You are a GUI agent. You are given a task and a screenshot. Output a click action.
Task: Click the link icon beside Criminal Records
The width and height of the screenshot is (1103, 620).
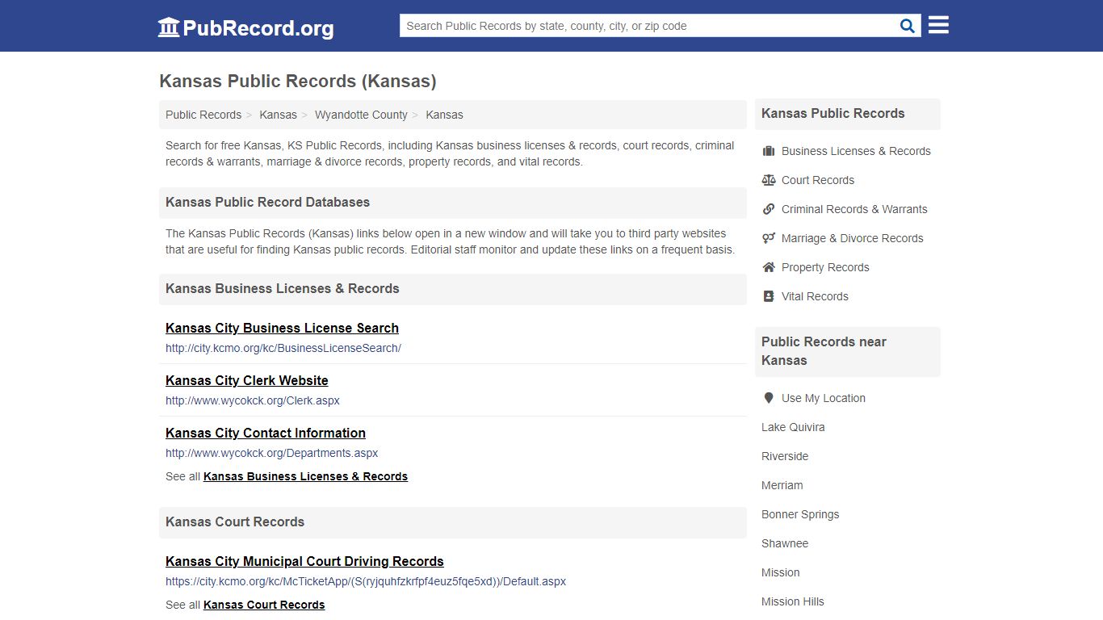click(x=769, y=209)
